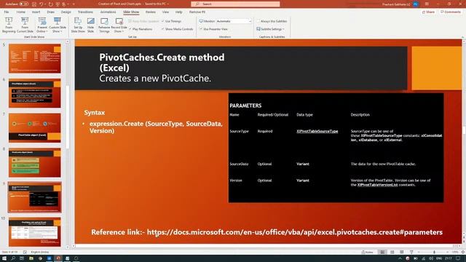The width and height of the screenshot is (466, 262).
Task: Switch to the Insert tab
Action: tap(36, 12)
